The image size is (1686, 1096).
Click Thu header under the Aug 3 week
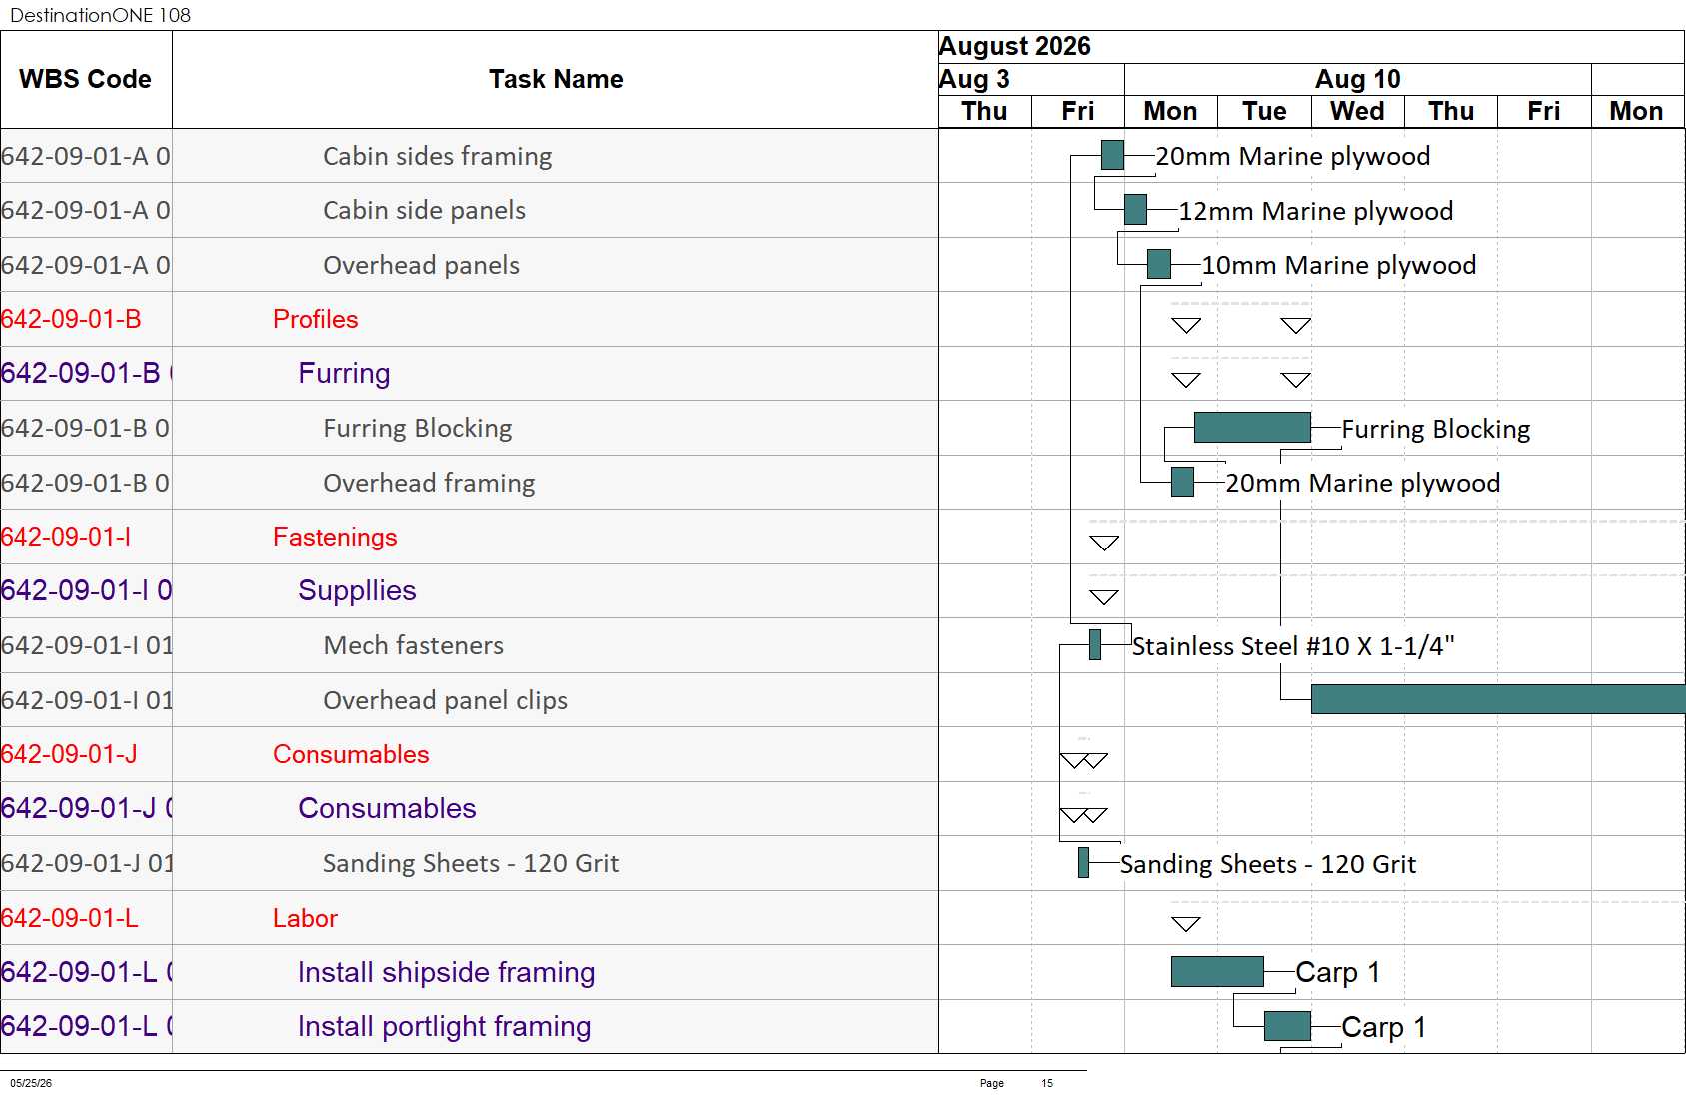coord(985,111)
